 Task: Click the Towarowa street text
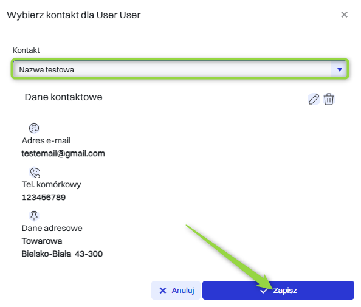click(x=42, y=241)
